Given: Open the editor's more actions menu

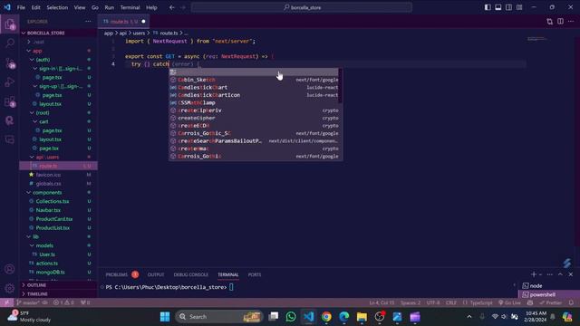Looking at the screenshot, I should pyautogui.click(x=571, y=22).
